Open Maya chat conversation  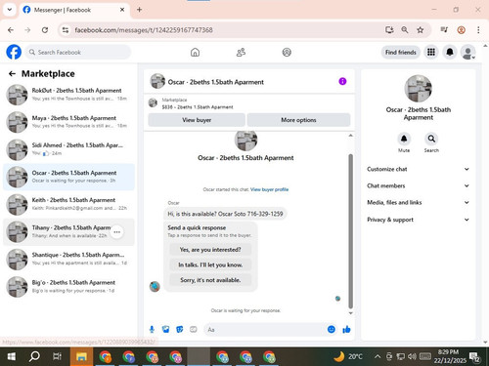68,122
